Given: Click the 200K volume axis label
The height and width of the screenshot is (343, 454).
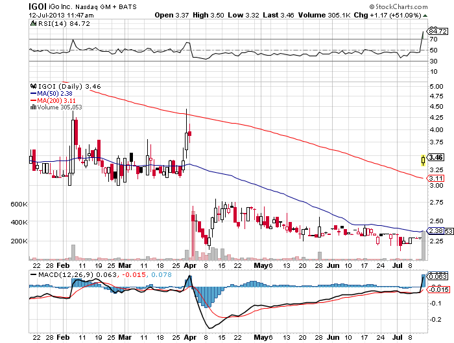Looking at the screenshot, I should (x=19, y=241).
